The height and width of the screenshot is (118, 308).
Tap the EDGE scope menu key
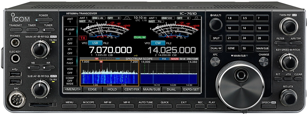(x=92, y=89)
